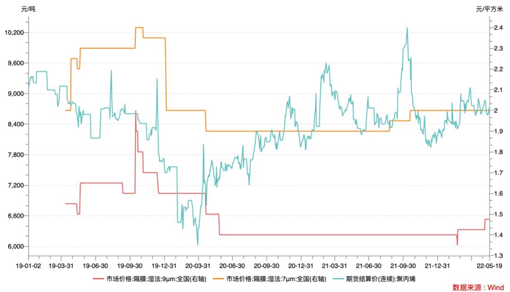Image resolution: width=510 pixels, height=292 pixels.
Task: Select the 19-12-31 date tick label
Action: point(164,266)
